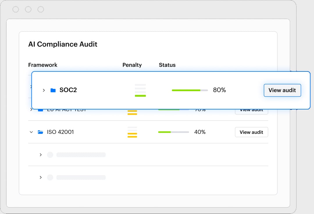
Task: Expand the EU AI ACT TEST framework
Action: click(31, 109)
